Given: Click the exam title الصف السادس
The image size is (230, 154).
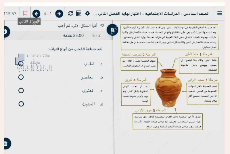Looking at the screenshot, I should click(x=152, y=14).
